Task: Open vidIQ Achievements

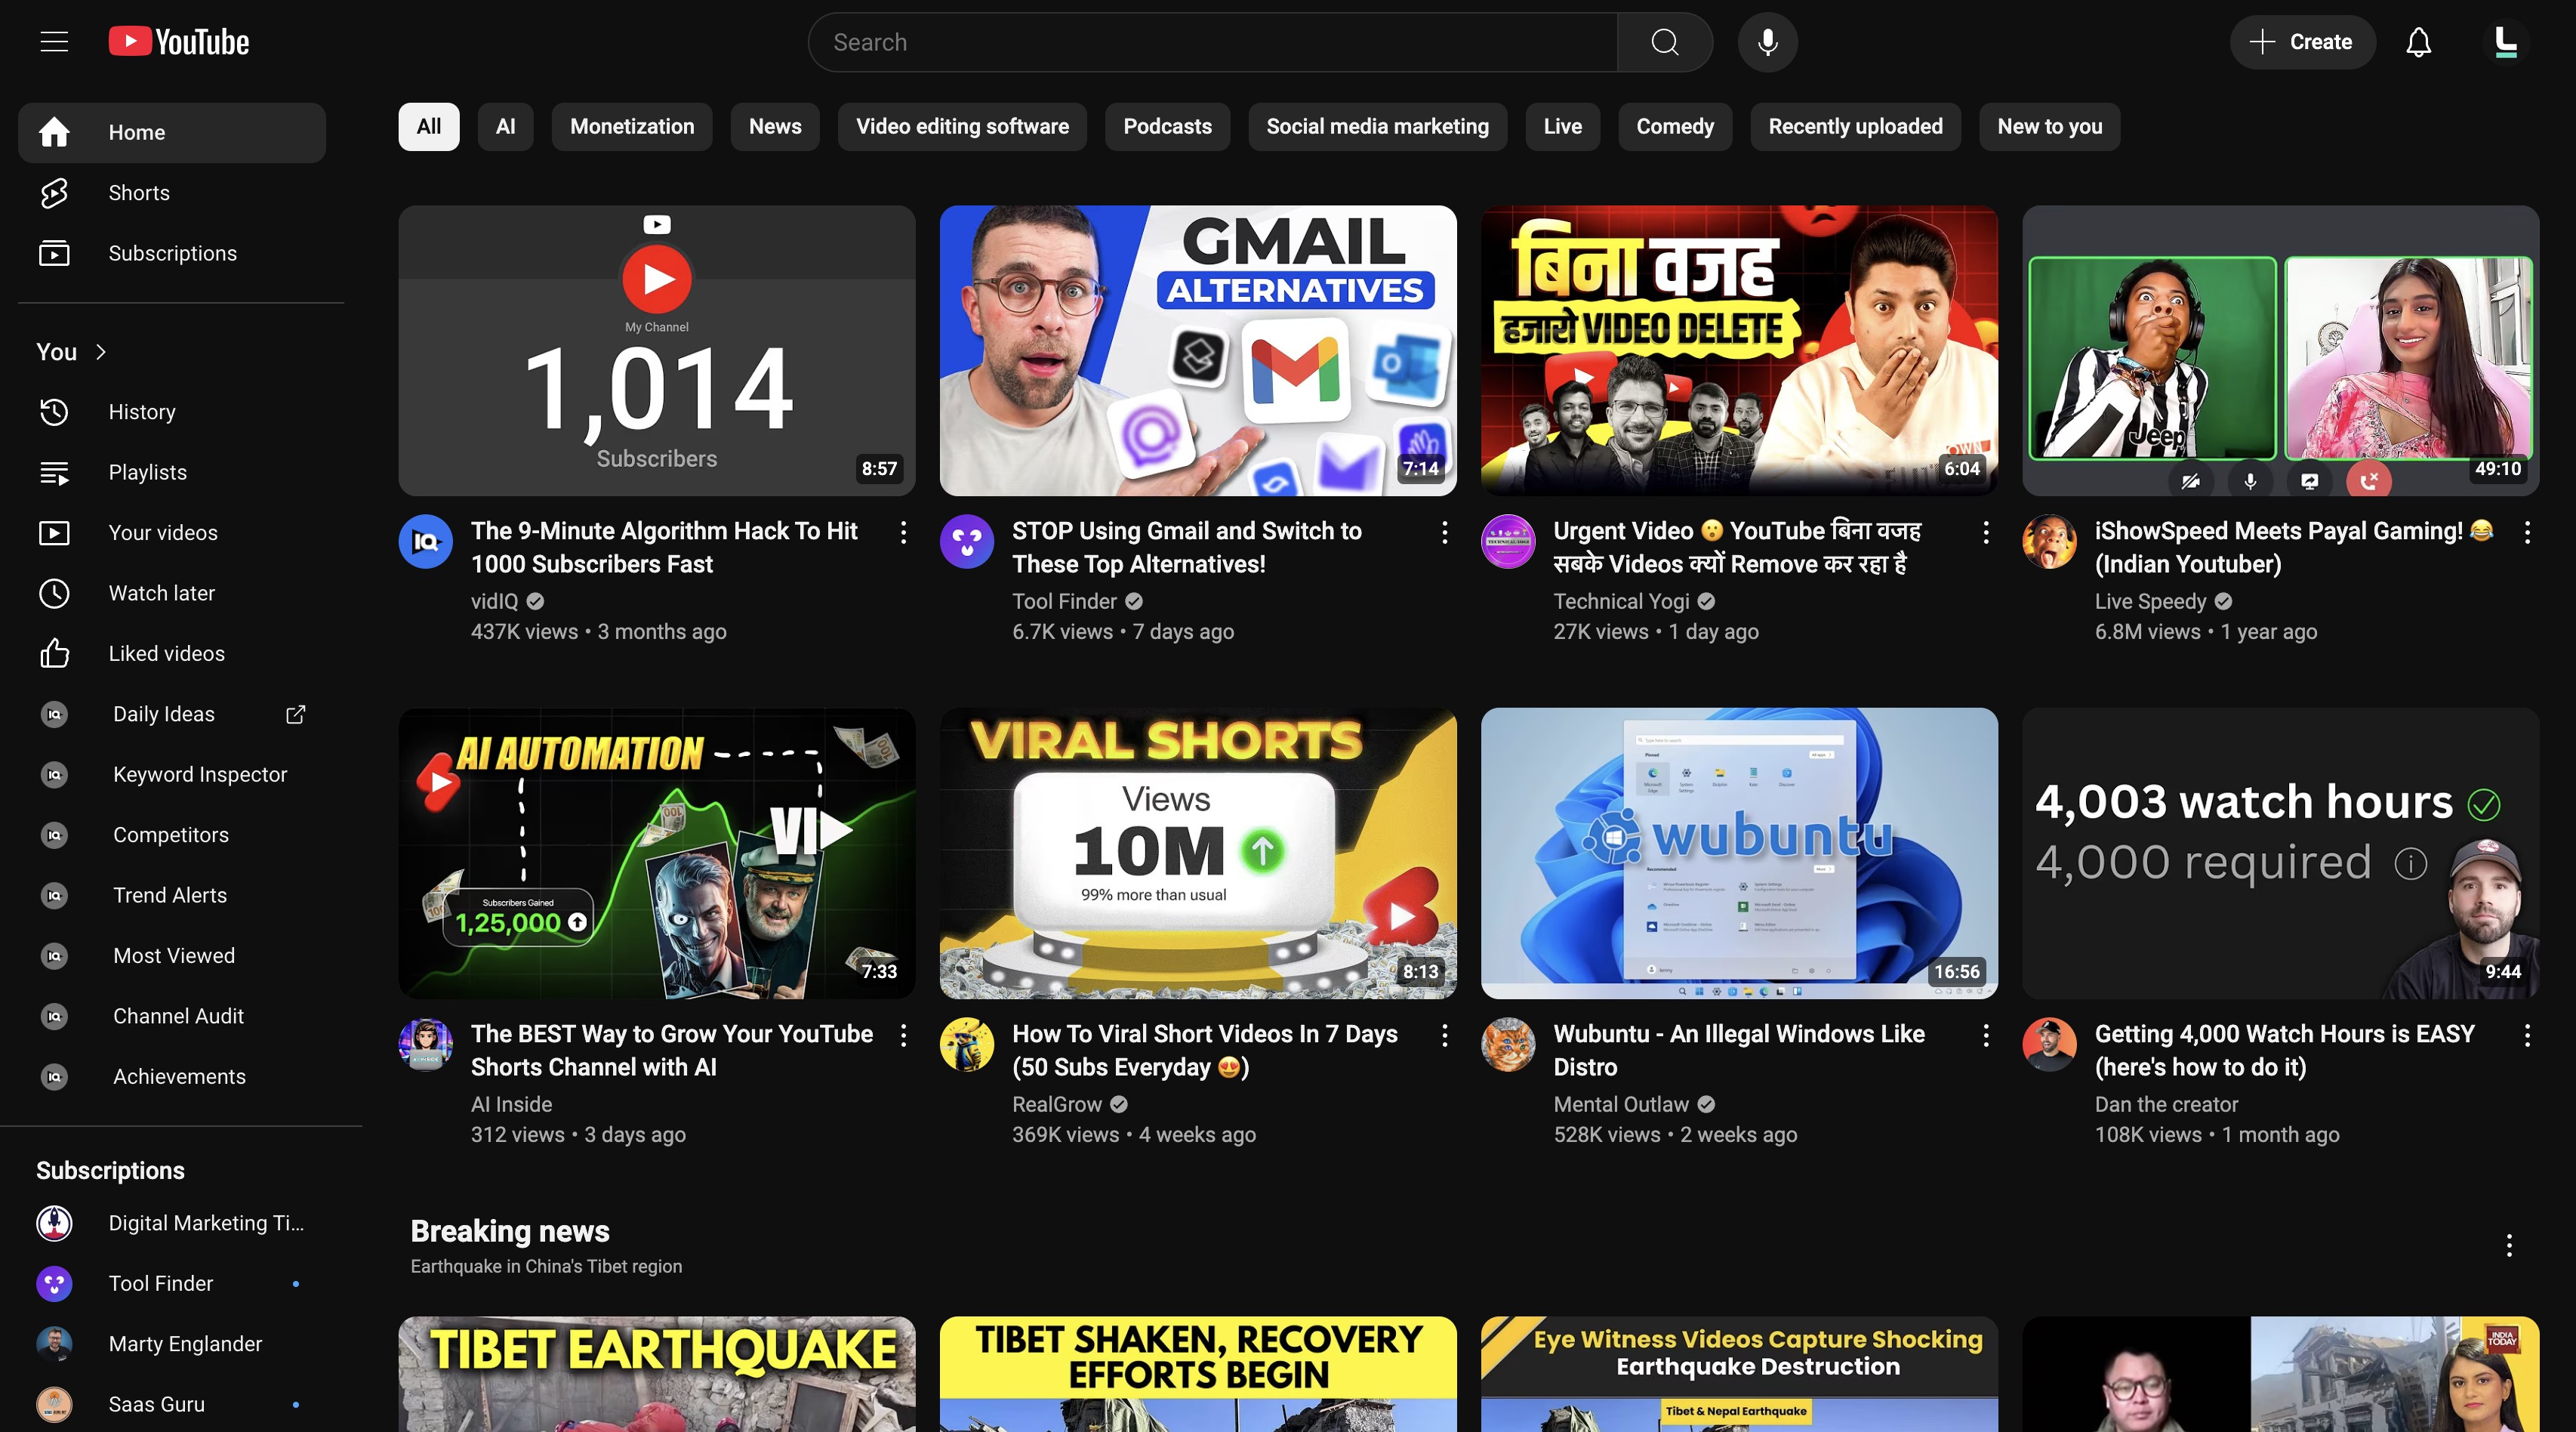Action: (172, 1077)
